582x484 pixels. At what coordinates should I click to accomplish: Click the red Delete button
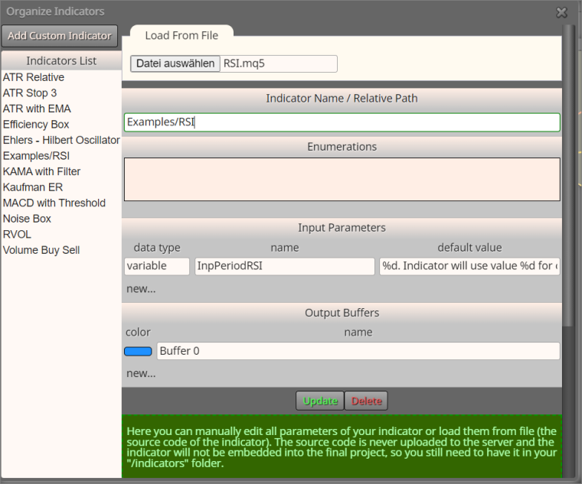point(366,401)
